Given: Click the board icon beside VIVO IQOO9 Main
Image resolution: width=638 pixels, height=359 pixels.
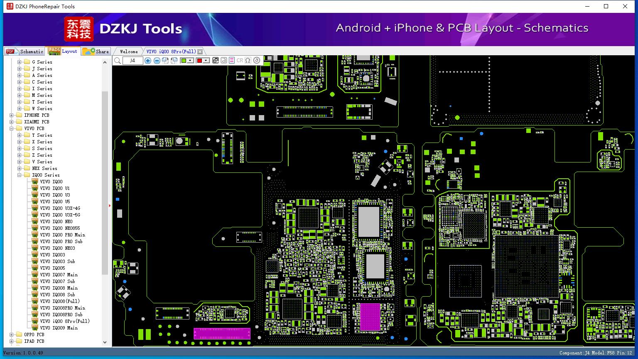Looking at the screenshot, I should [35, 328].
